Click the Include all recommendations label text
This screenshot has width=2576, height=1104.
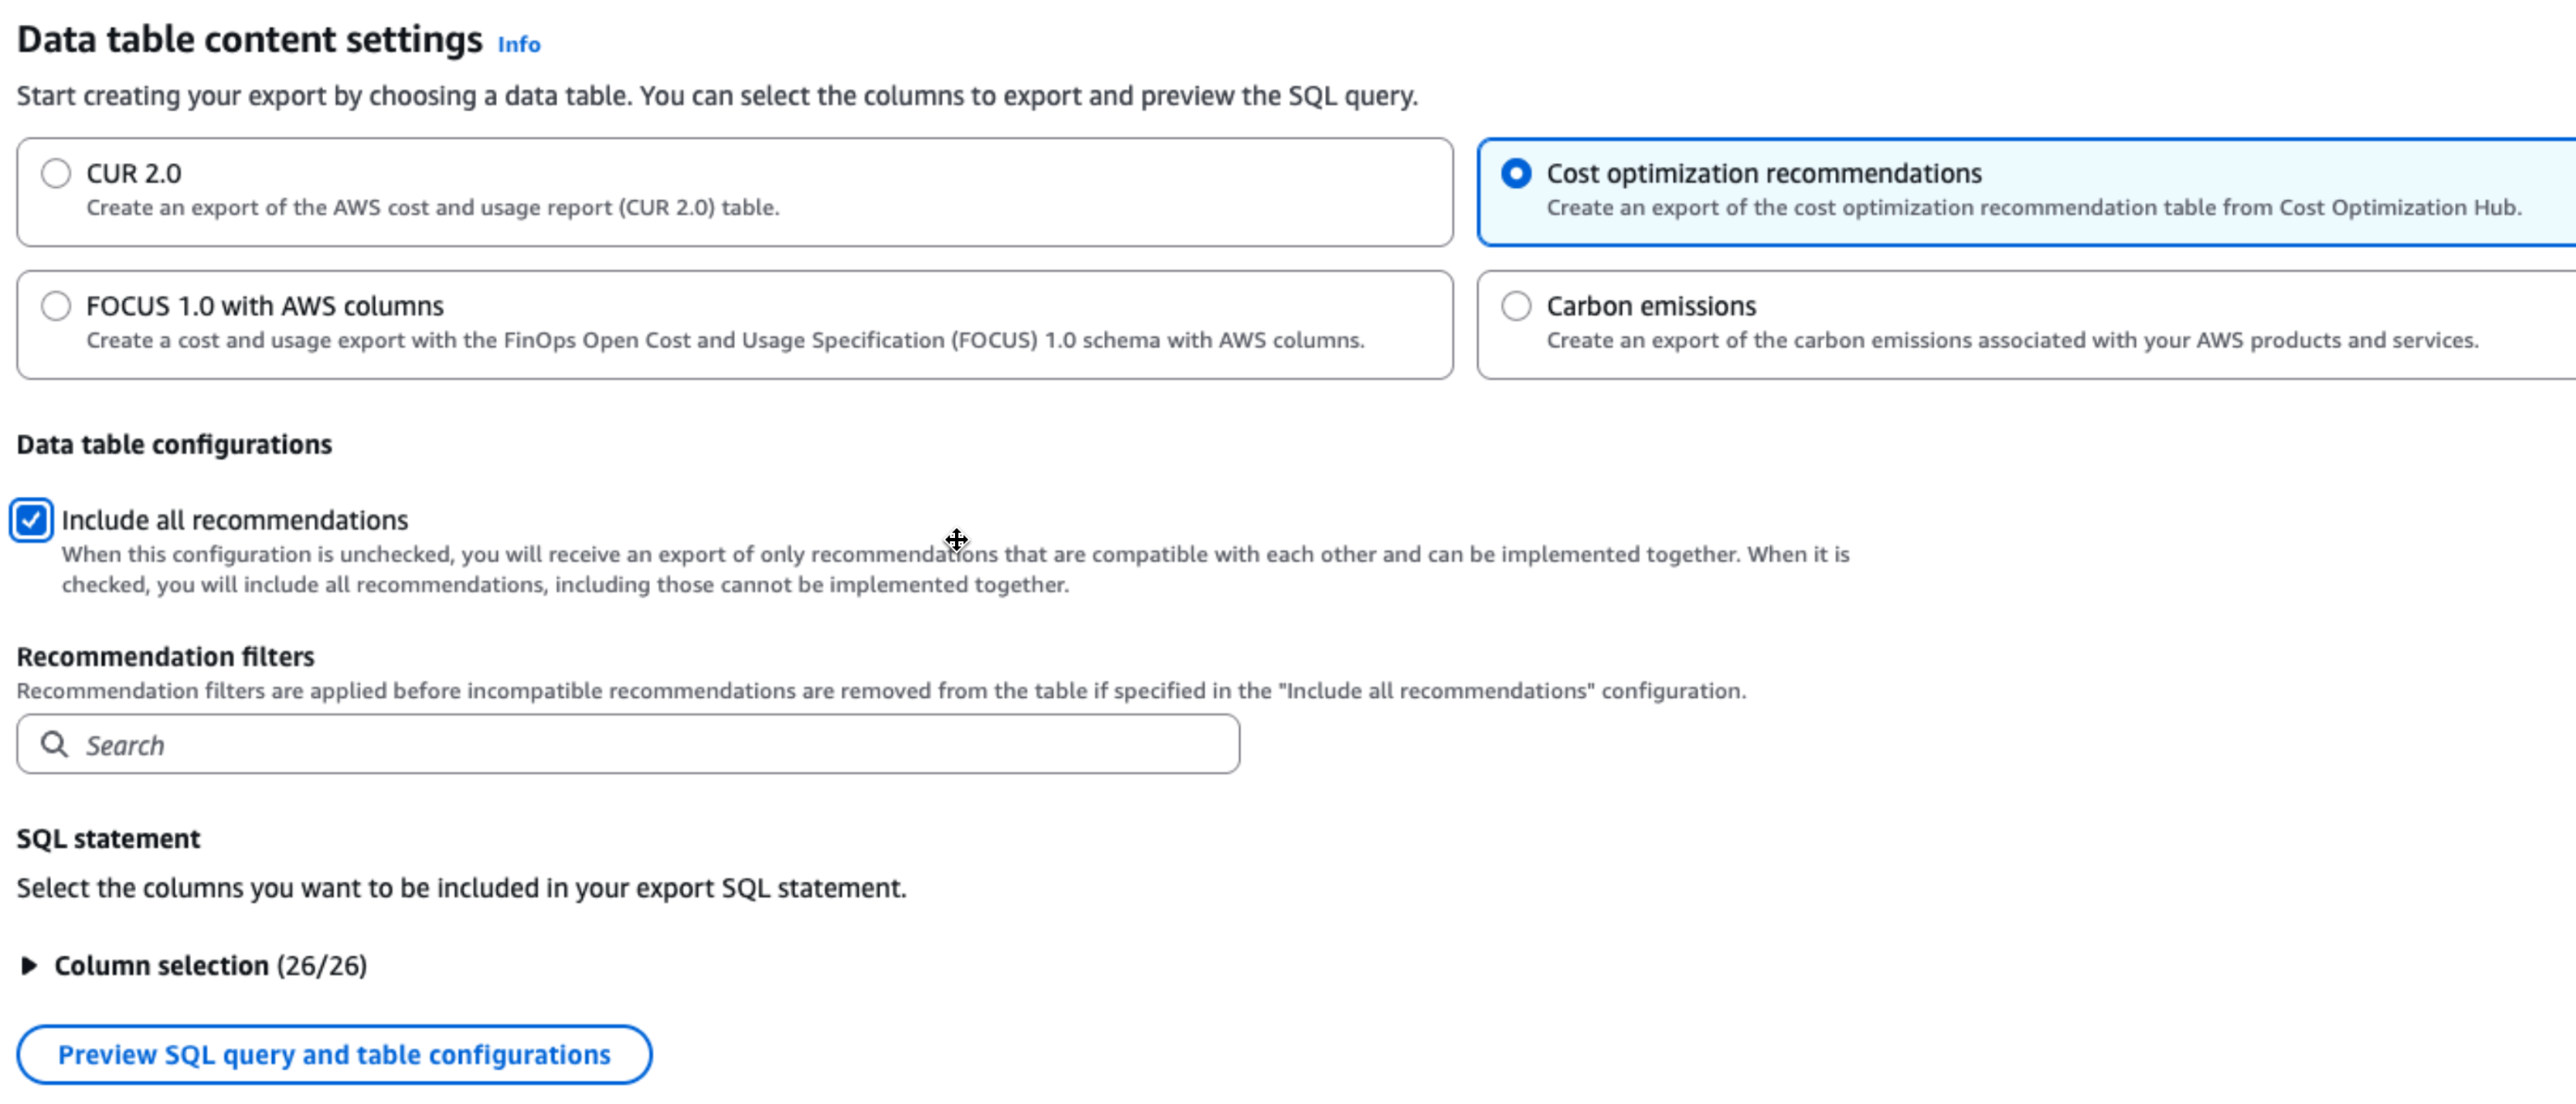tap(235, 520)
